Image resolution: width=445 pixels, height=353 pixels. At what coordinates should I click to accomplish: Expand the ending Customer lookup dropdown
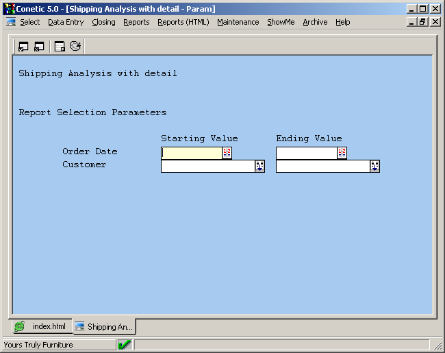pos(374,166)
